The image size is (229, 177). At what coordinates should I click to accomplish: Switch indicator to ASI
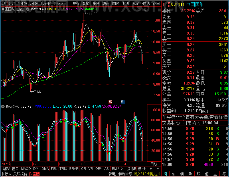(x=107, y=168)
